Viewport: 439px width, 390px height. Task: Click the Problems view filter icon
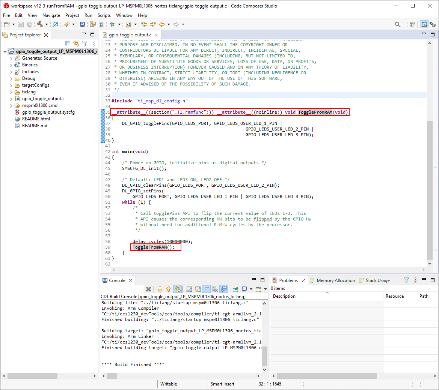coord(406,280)
